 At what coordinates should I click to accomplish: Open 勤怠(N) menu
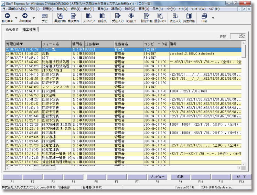click(62, 9)
